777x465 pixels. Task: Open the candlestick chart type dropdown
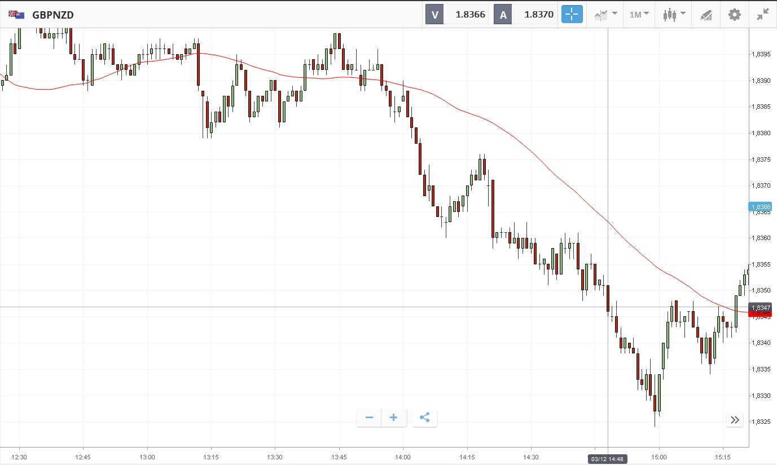(x=674, y=15)
